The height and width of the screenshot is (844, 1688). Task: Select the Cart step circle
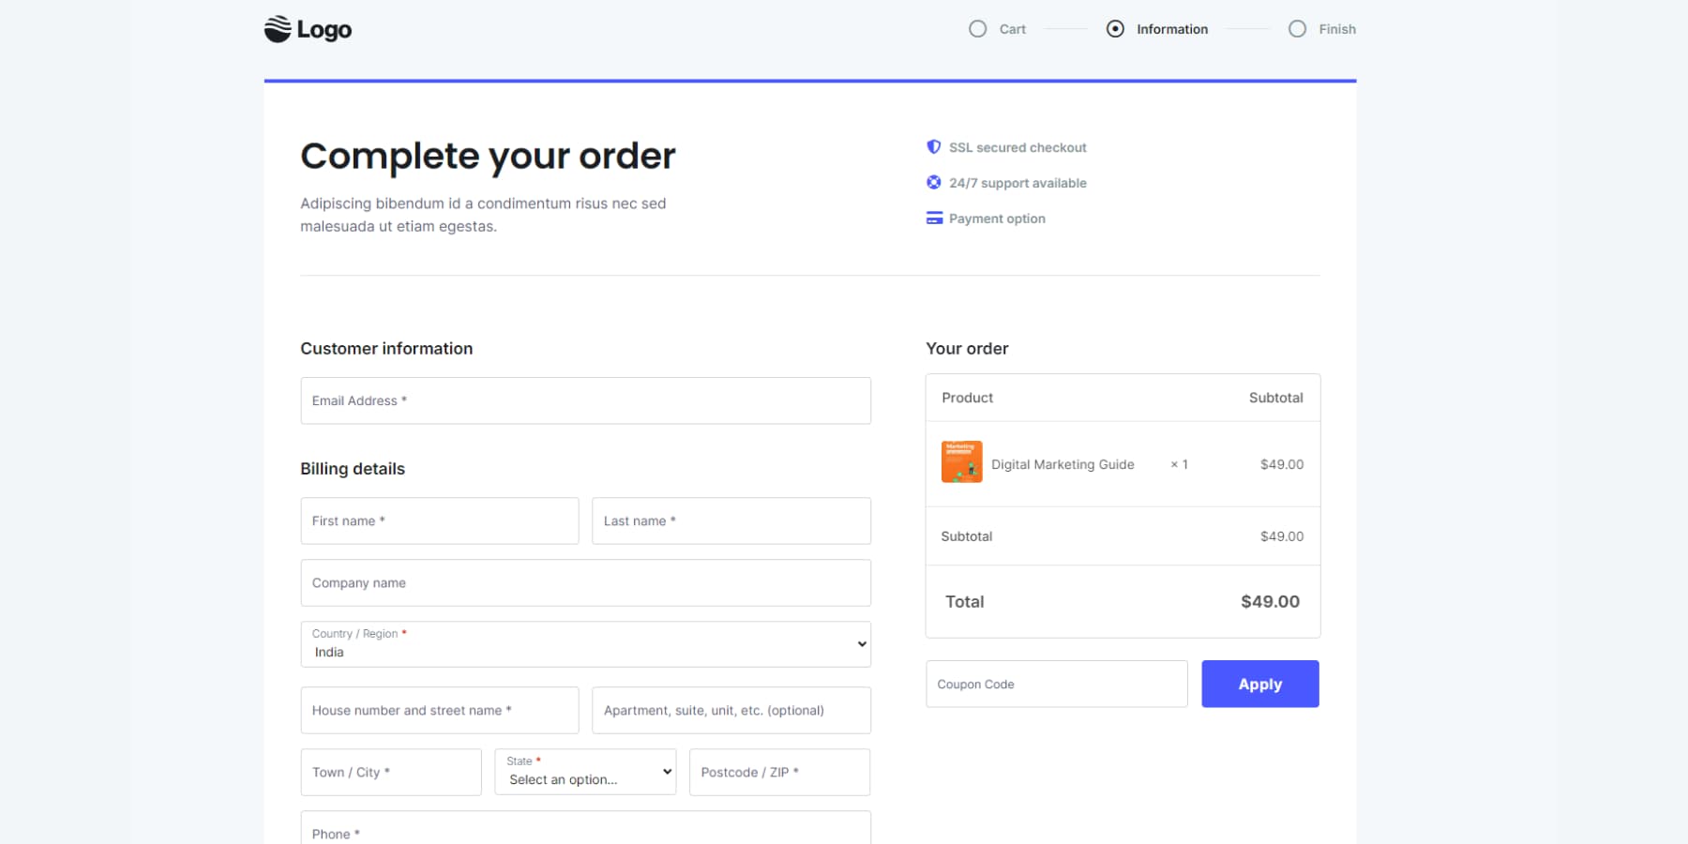coord(977,28)
